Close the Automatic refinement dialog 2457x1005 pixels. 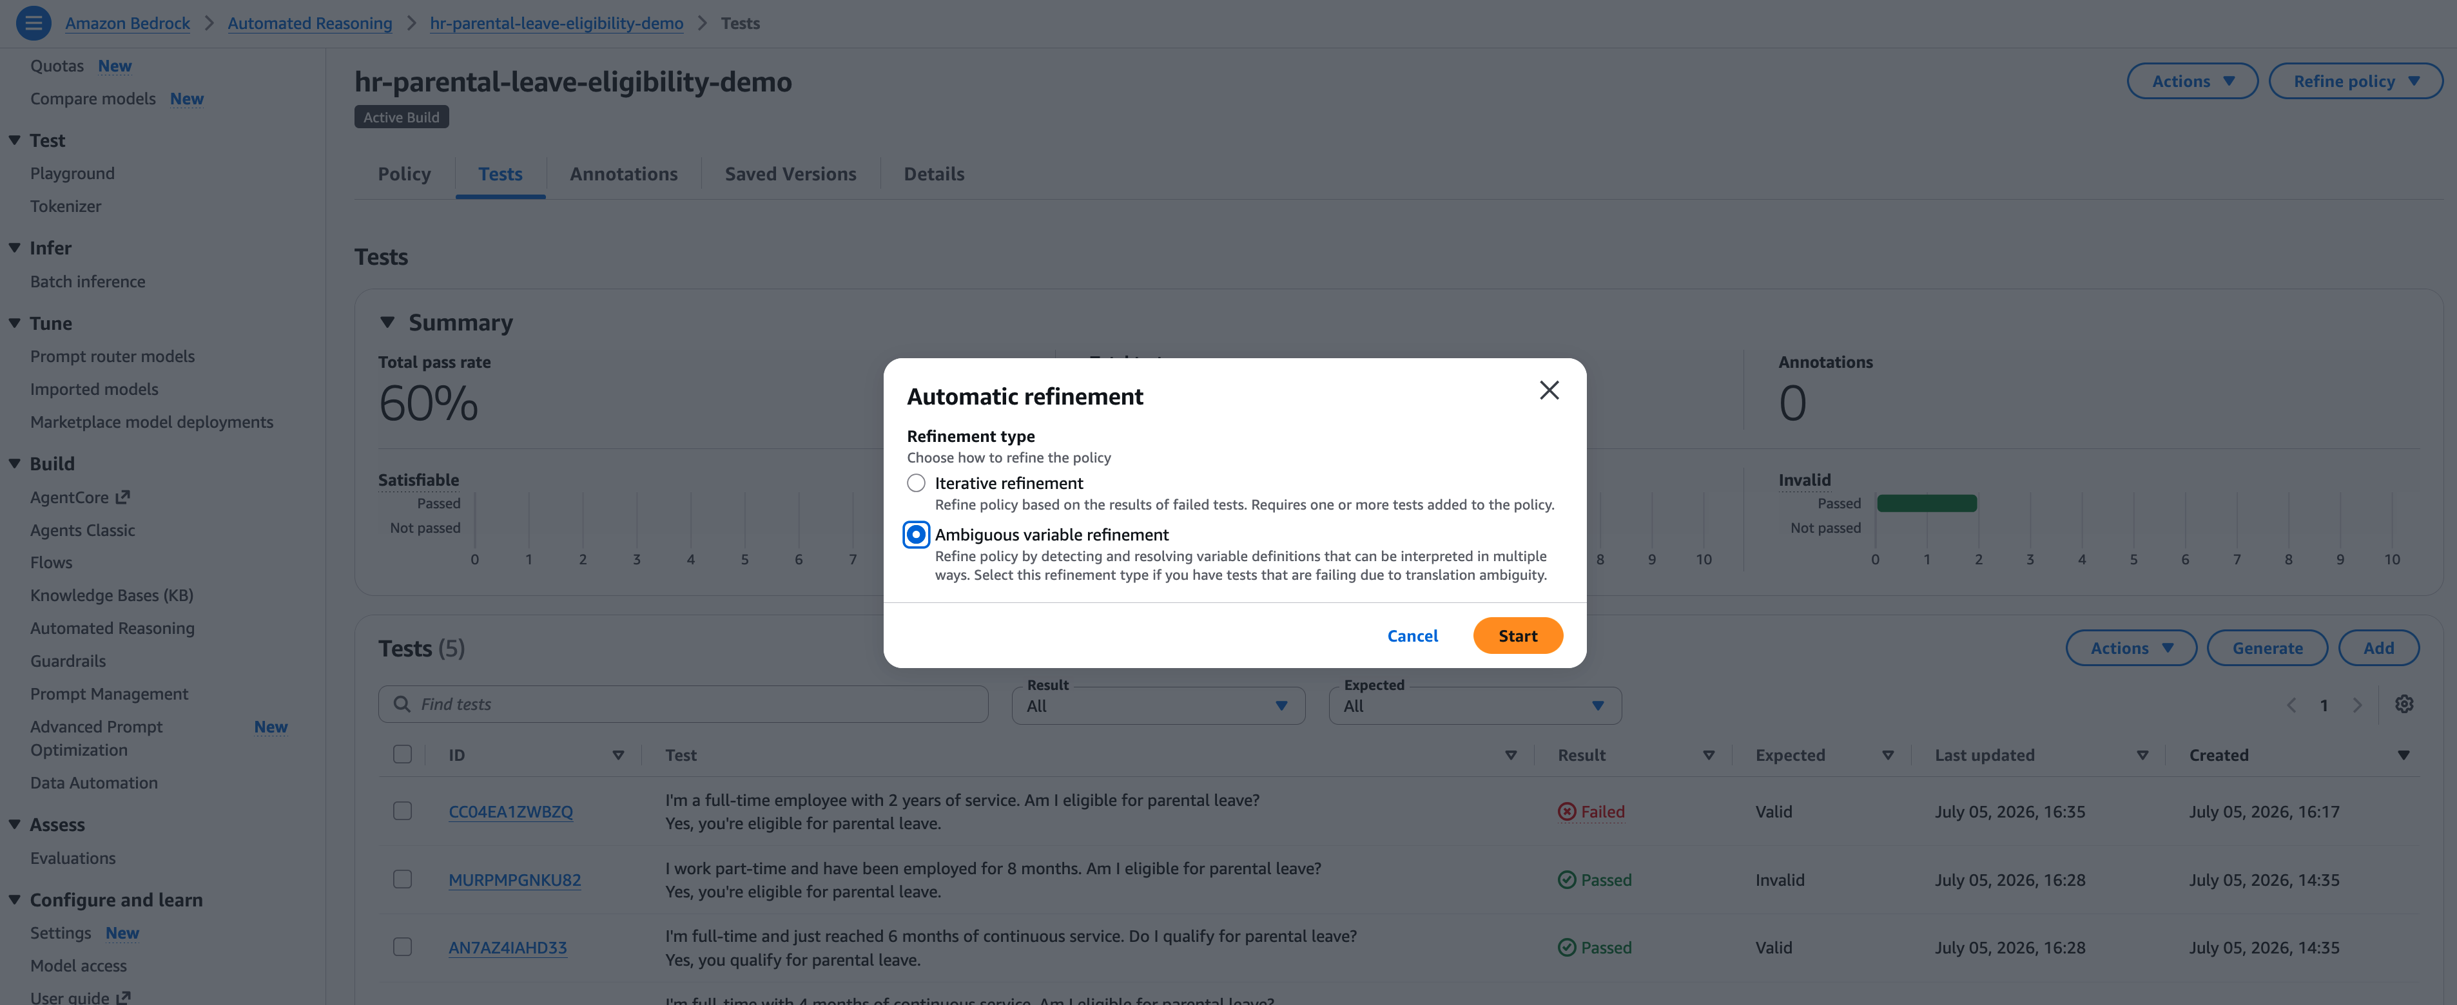point(1549,390)
